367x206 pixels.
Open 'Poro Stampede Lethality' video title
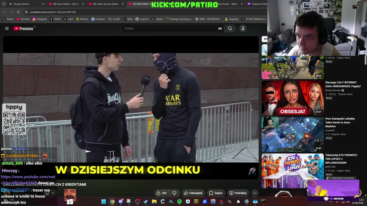[x=340, y=122]
